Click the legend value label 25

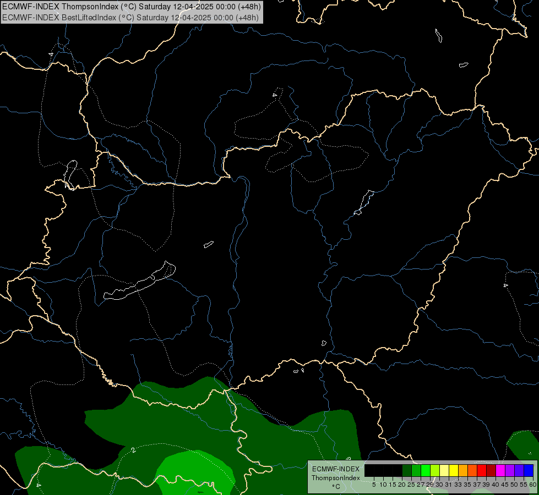pyautogui.click(x=411, y=485)
